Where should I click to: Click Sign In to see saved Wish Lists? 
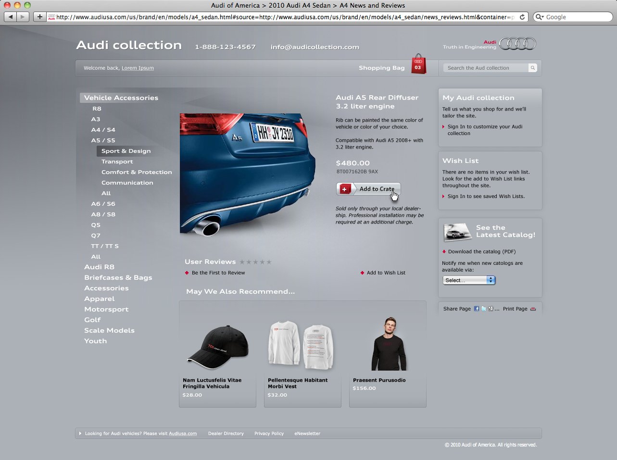tap(486, 196)
